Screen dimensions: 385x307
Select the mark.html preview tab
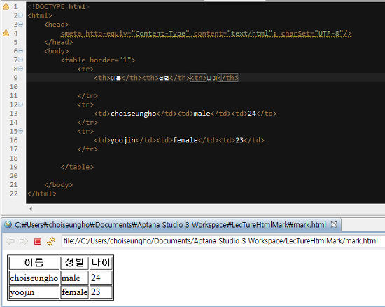tap(170, 225)
